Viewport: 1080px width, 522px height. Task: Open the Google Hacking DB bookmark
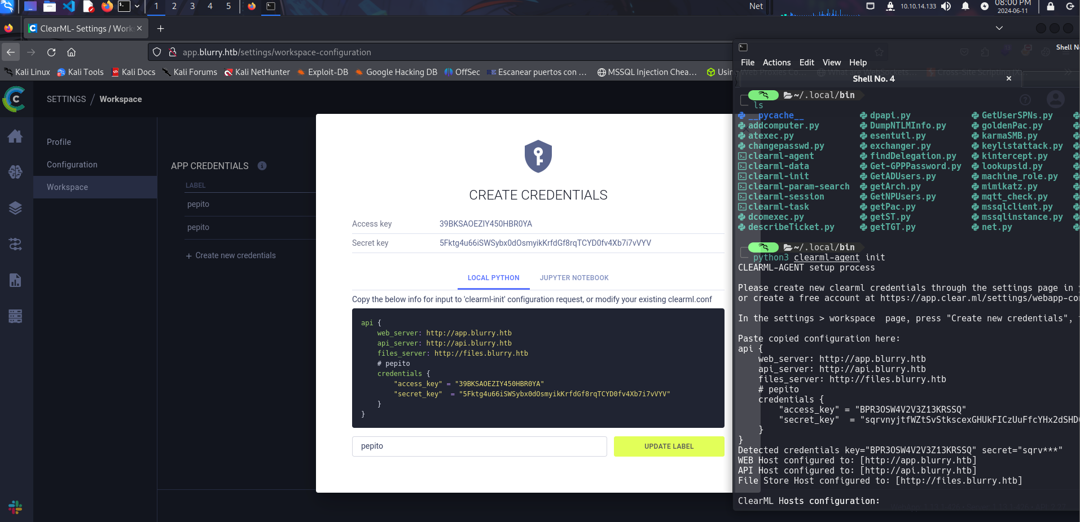[396, 72]
